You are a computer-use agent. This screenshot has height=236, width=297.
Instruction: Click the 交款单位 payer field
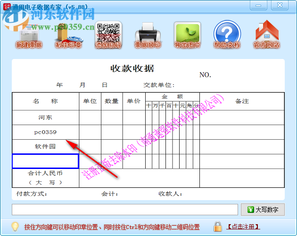click(x=159, y=85)
